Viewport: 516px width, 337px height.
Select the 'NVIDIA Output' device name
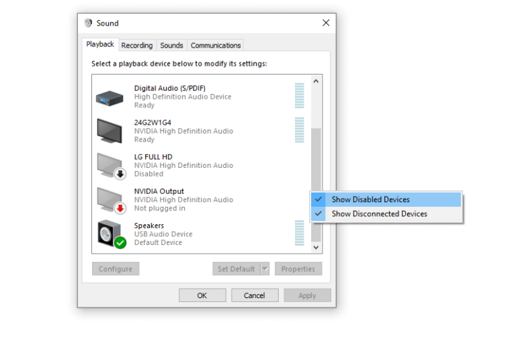tap(159, 191)
